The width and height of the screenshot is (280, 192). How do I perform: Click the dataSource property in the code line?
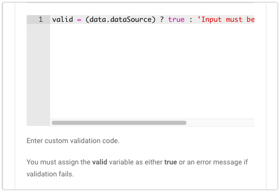click(x=131, y=19)
